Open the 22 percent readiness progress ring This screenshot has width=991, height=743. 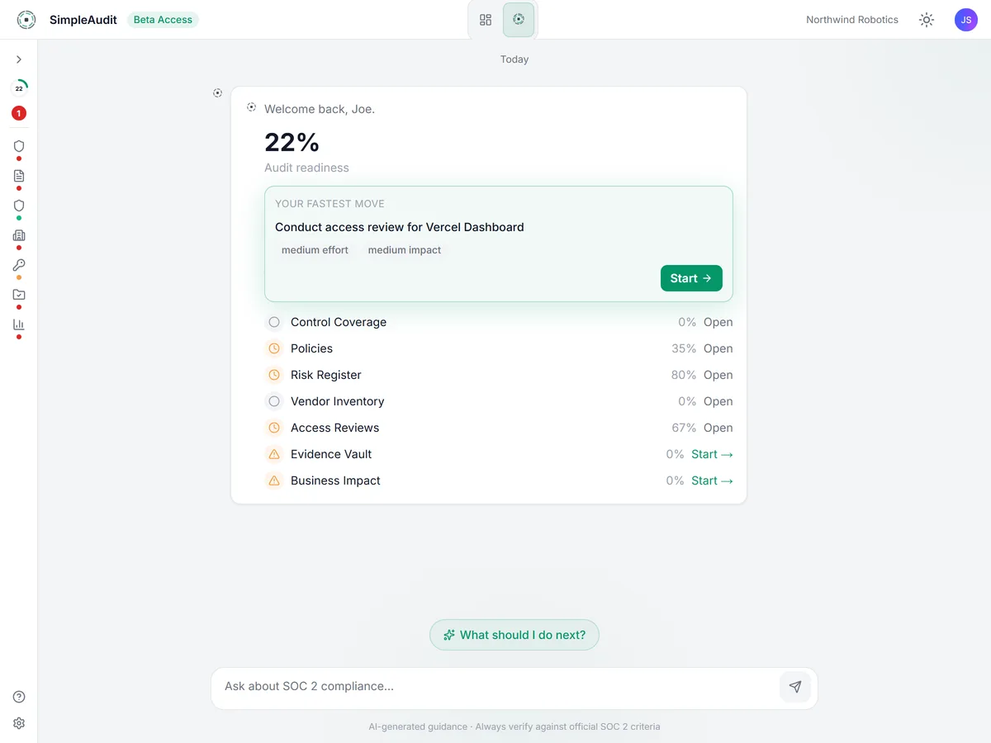19,88
